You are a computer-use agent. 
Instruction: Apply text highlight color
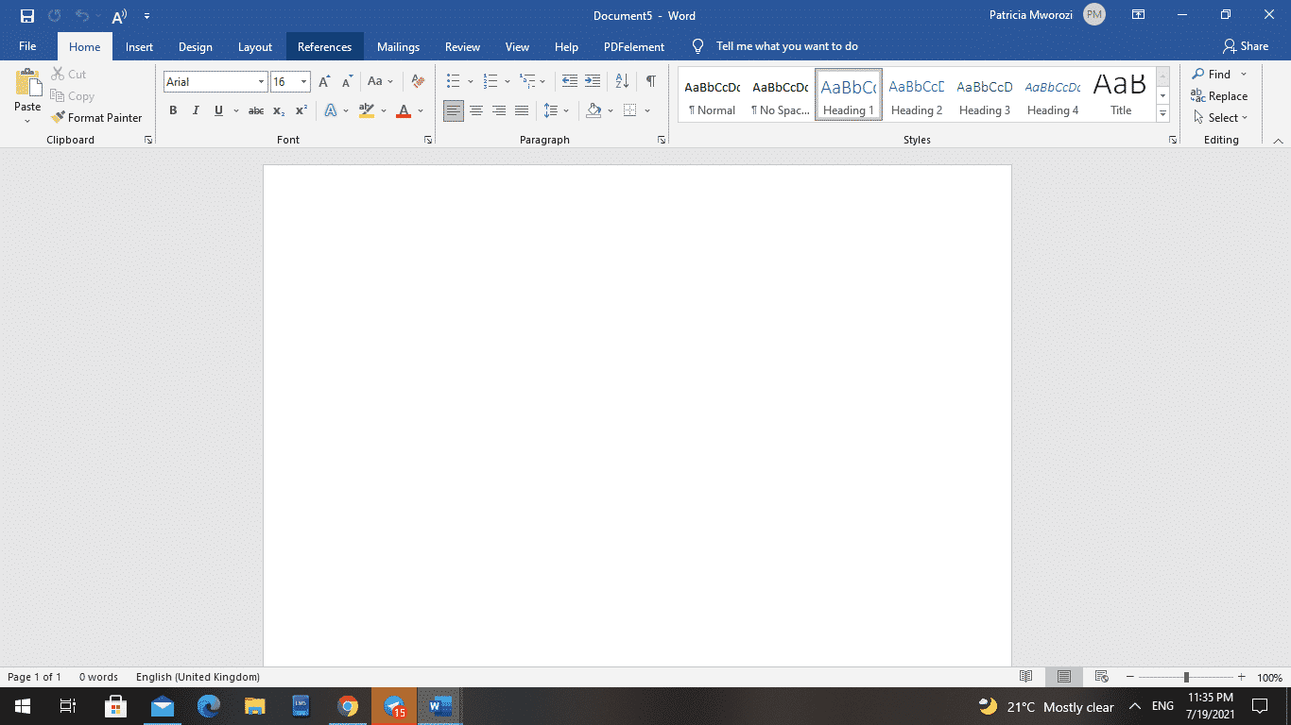pyautogui.click(x=367, y=110)
